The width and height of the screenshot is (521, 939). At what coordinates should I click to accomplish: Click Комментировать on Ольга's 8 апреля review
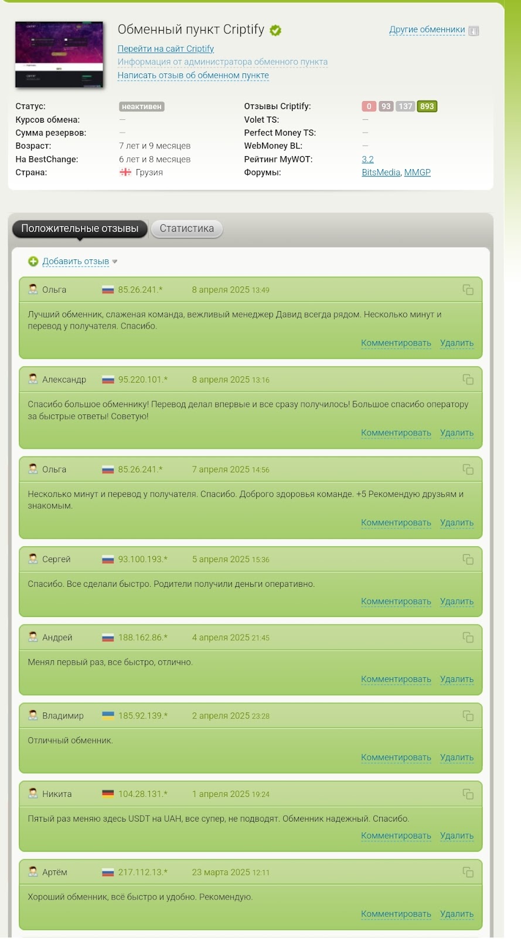coord(396,343)
